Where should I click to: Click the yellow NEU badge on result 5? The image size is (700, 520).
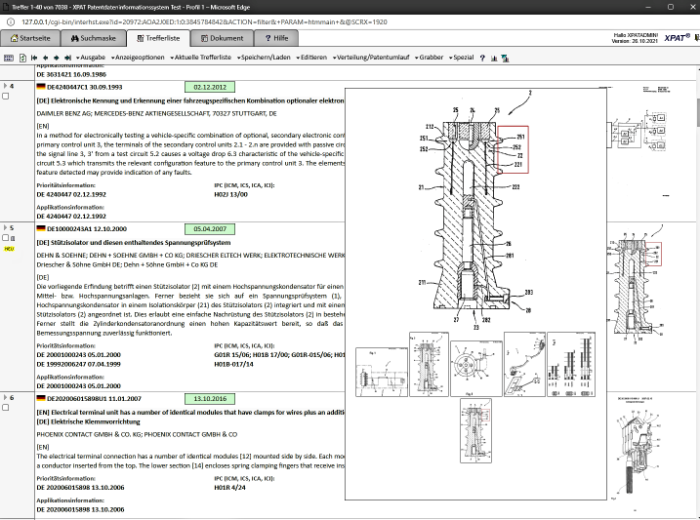click(x=9, y=249)
